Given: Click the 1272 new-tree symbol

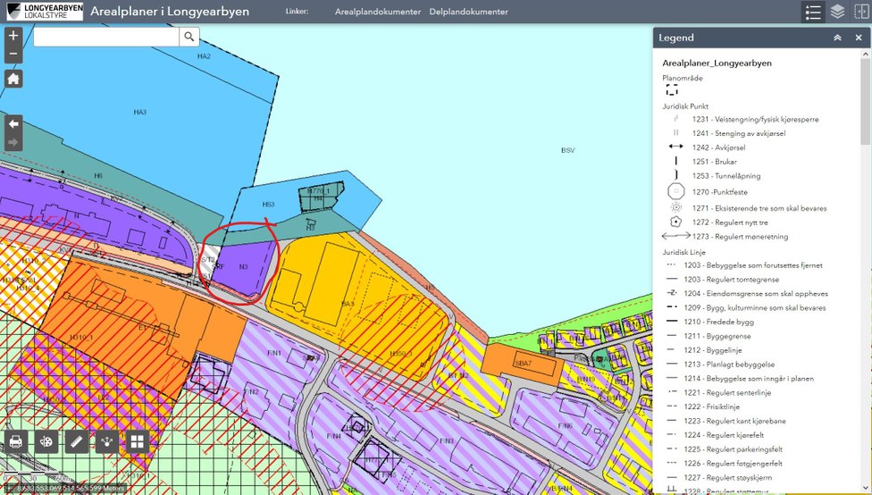Looking at the screenshot, I should [x=675, y=222].
